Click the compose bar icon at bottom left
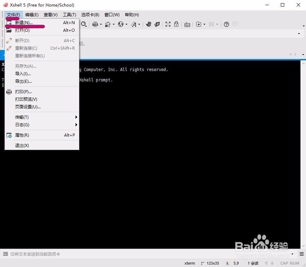The height and width of the screenshot is (267, 306). click(6, 254)
